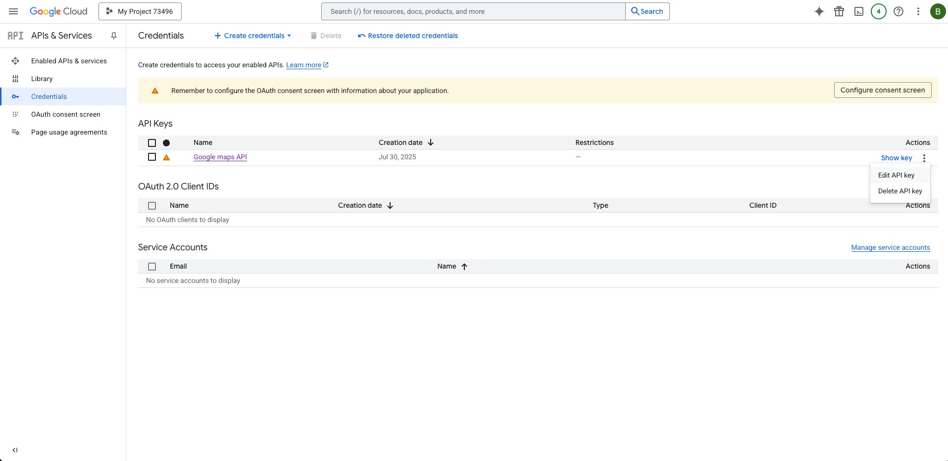Activate Cloud Shell terminal icon
Viewport: 948px width, 461px height.
click(x=859, y=11)
